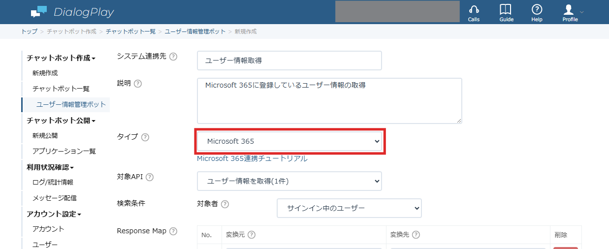
Task: Open メッセージ配信 in the sidebar
Action: (55, 198)
